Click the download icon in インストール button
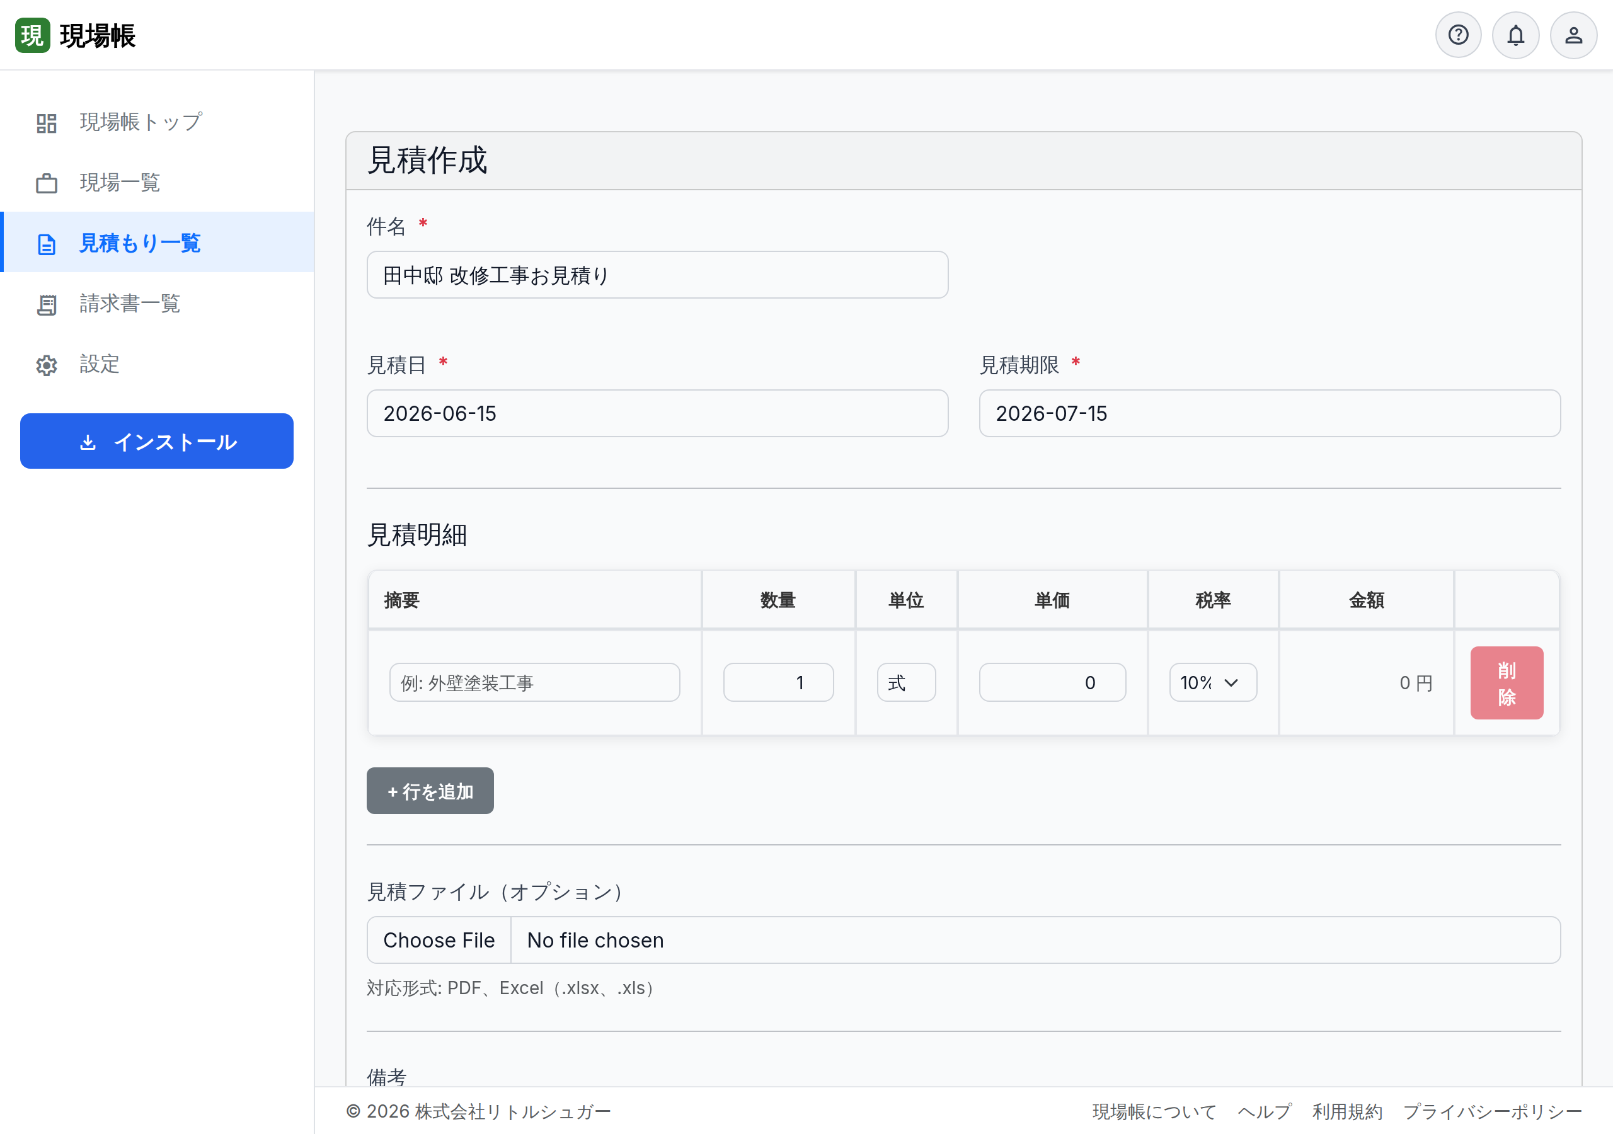The image size is (1613, 1134). tap(88, 442)
